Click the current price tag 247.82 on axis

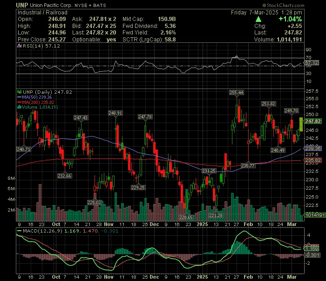[313, 121]
